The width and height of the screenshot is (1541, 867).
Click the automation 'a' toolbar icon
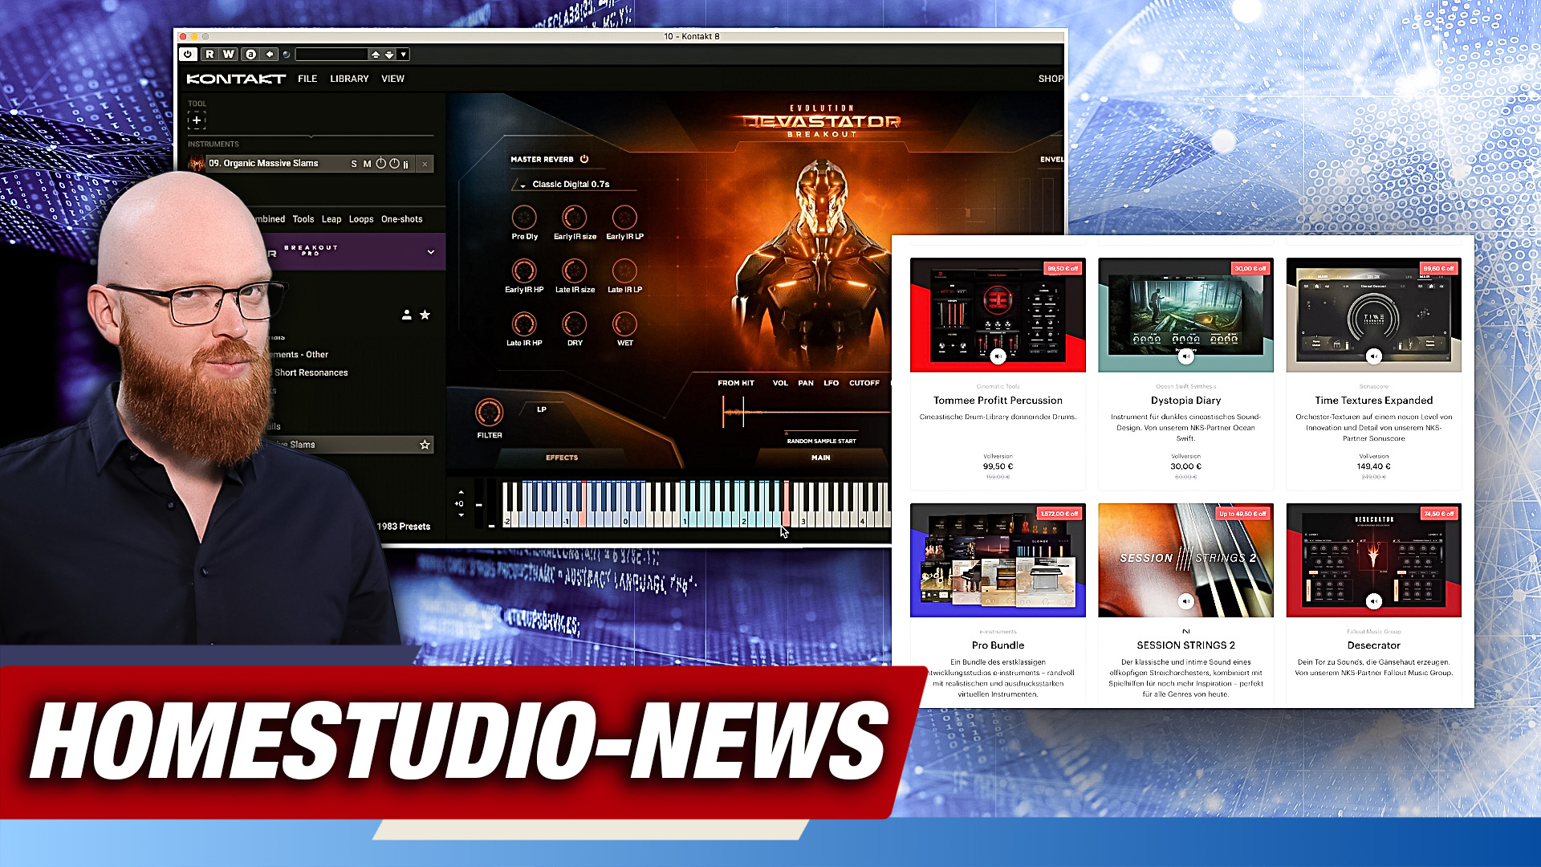[x=251, y=54]
